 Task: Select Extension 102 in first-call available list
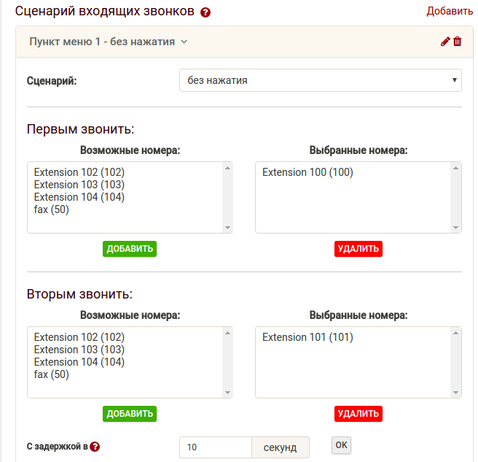click(x=79, y=172)
